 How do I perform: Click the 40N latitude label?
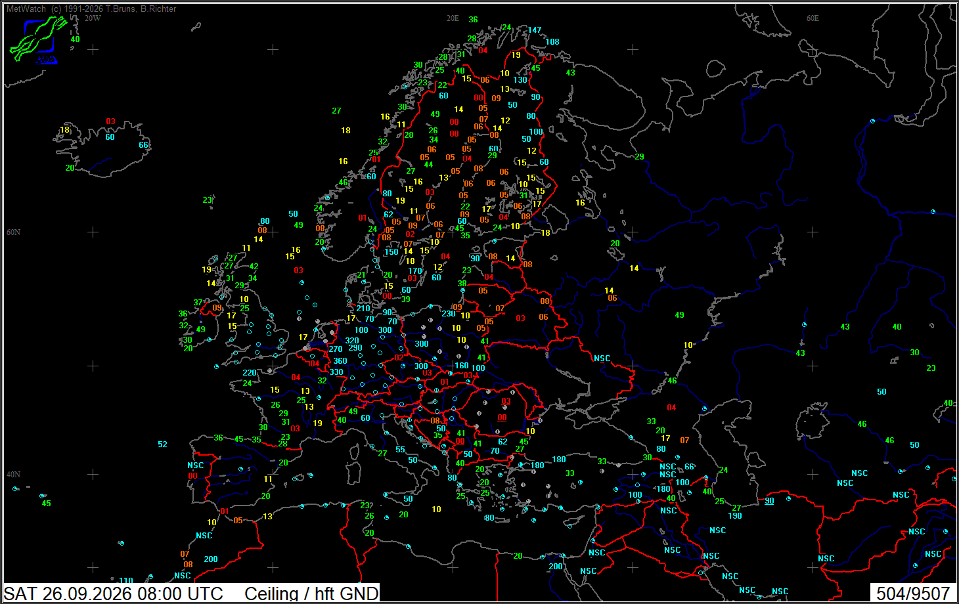pyautogui.click(x=13, y=475)
